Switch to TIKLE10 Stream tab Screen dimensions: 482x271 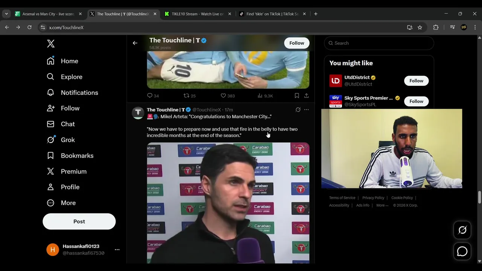198,14
